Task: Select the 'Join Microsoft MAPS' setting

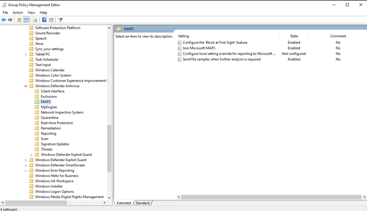Action: (199, 48)
